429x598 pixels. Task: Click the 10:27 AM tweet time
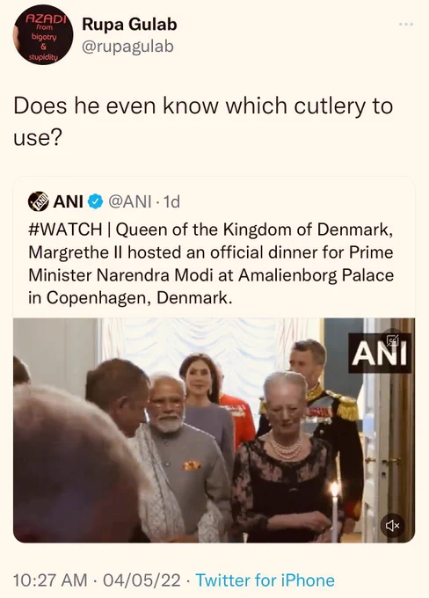point(50,580)
